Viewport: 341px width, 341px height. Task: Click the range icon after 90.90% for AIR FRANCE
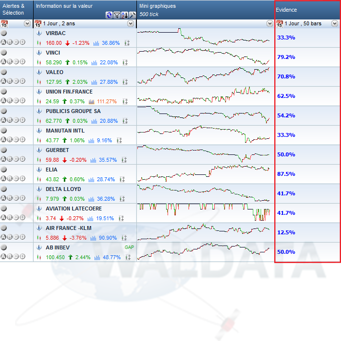pos(124,238)
